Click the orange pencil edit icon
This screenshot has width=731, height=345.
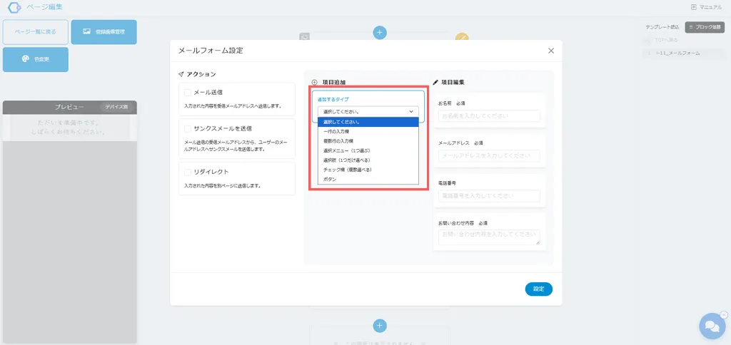(x=462, y=38)
